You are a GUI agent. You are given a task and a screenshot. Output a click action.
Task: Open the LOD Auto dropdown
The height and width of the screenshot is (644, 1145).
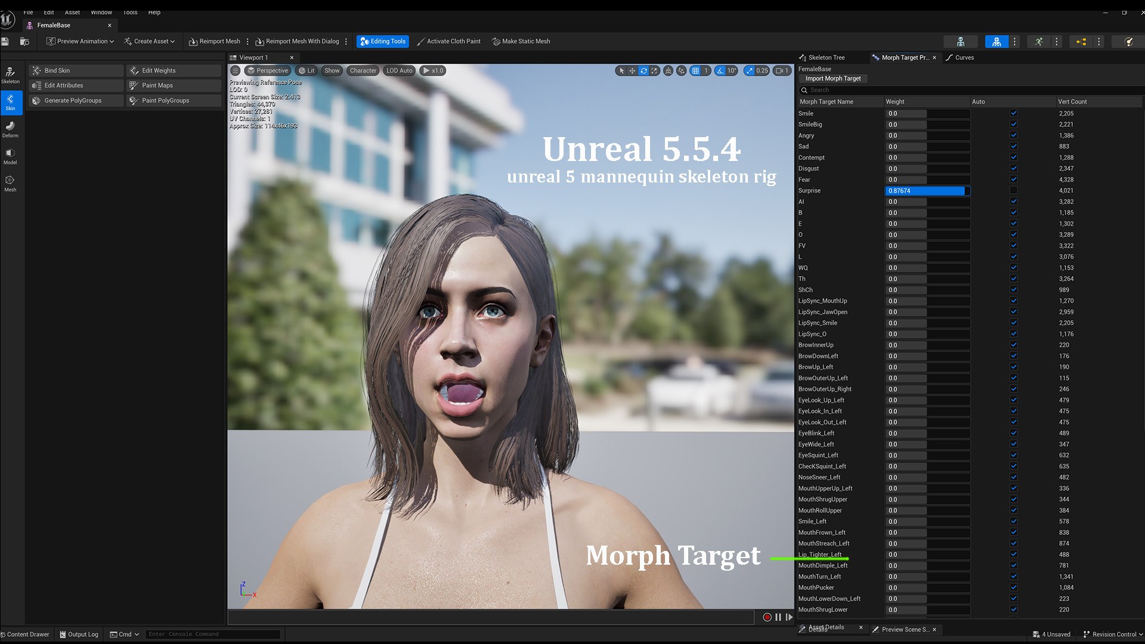coord(399,70)
